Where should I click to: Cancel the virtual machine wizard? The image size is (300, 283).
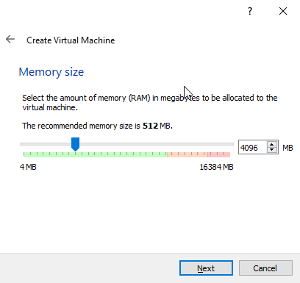click(265, 268)
